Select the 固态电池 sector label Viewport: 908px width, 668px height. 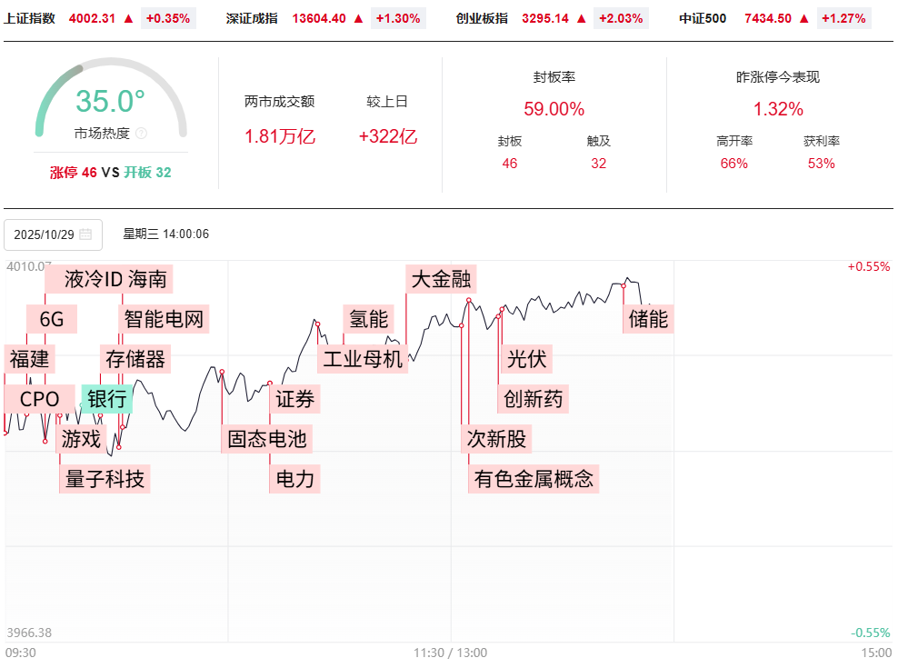click(267, 439)
